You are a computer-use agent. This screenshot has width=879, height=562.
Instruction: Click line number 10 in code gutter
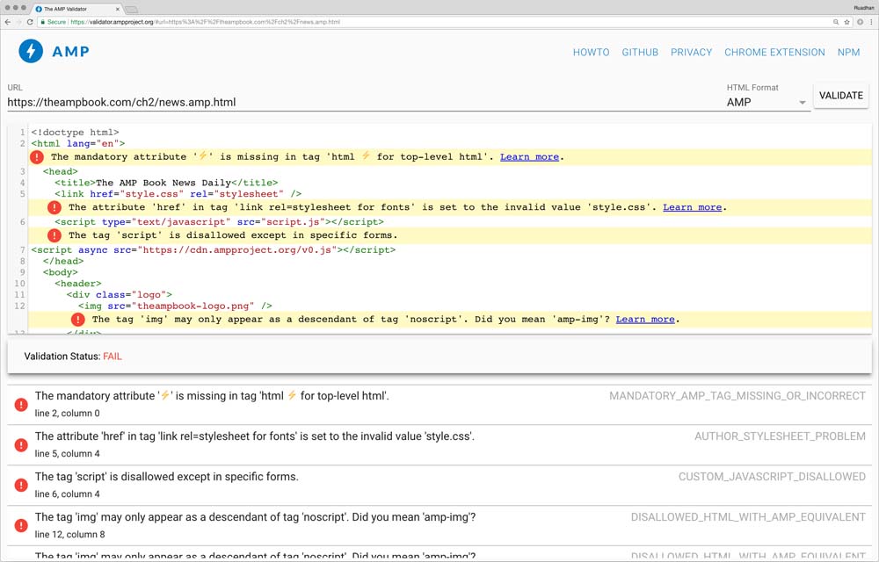[x=19, y=284]
